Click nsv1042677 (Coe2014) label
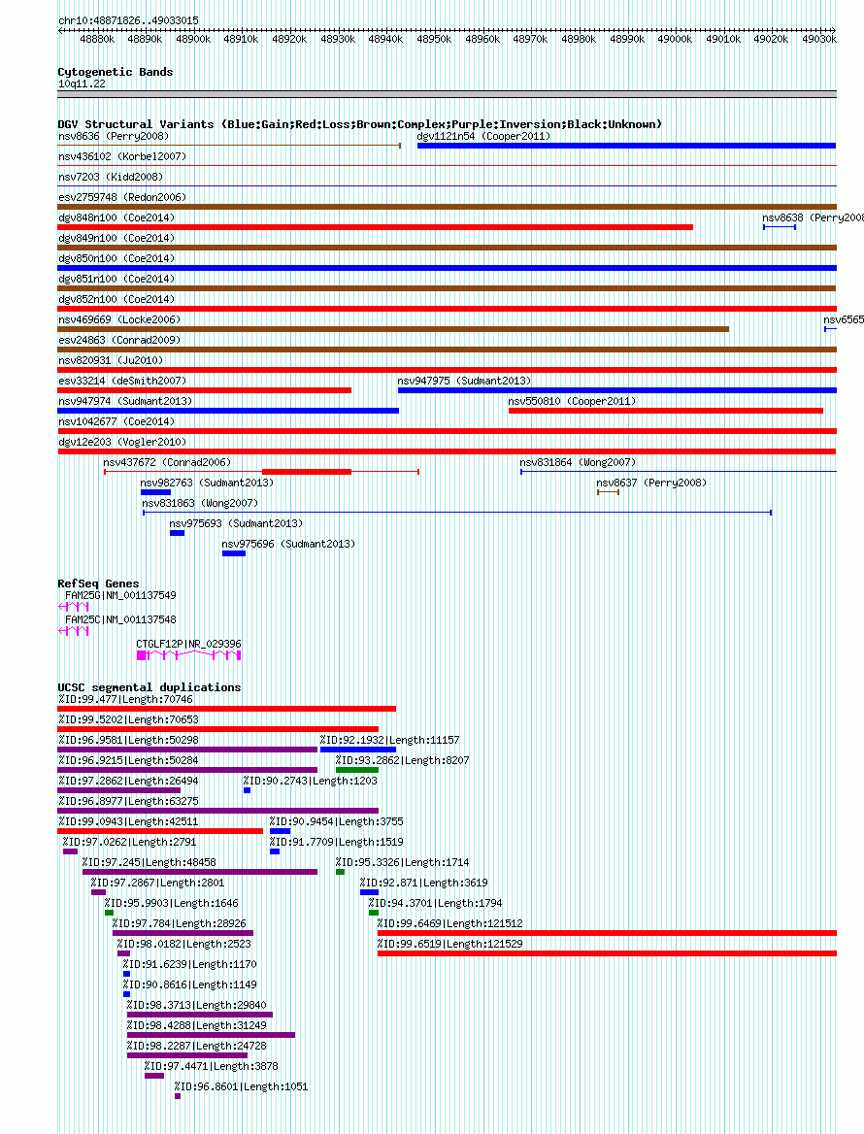The height and width of the screenshot is (1134, 864). [116, 421]
